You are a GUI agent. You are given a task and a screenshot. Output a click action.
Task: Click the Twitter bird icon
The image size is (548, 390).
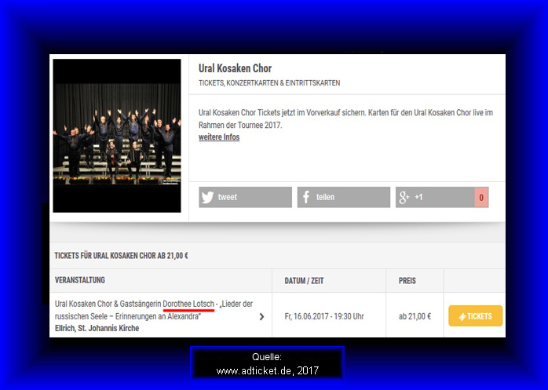click(207, 198)
